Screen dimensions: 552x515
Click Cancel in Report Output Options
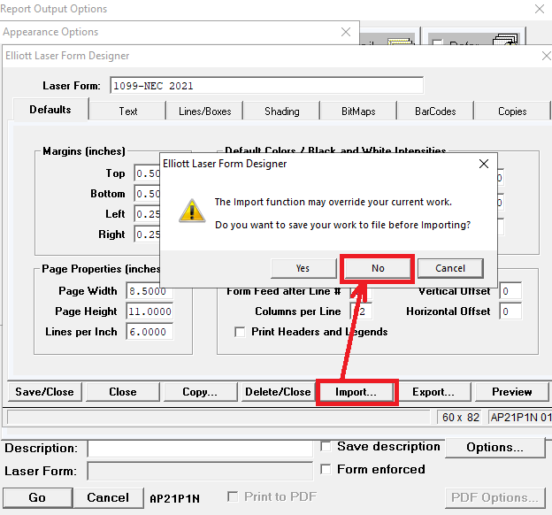click(108, 497)
